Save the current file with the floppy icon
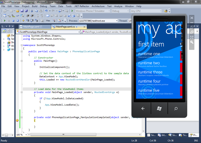 [22, 11]
